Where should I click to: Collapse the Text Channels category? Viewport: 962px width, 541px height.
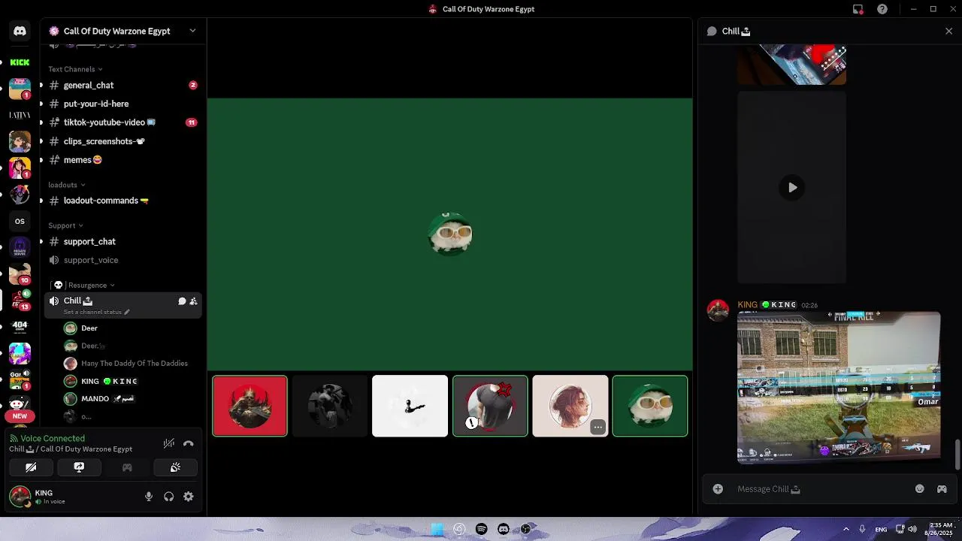(75, 69)
